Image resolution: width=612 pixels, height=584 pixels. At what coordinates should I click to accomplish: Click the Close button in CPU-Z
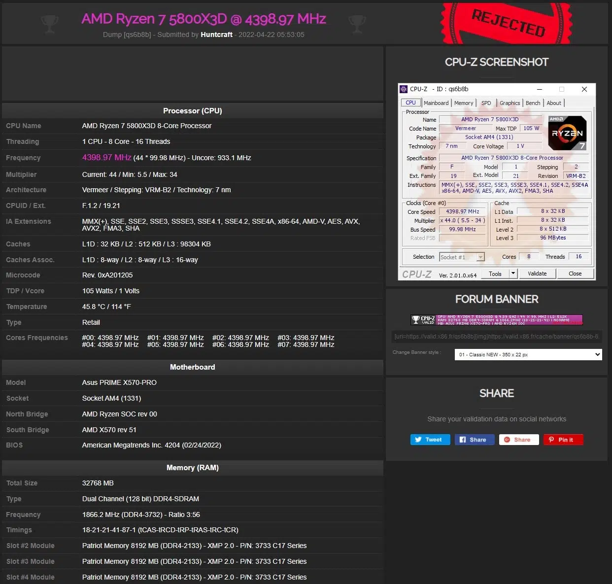pyautogui.click(x=575, y=274)
